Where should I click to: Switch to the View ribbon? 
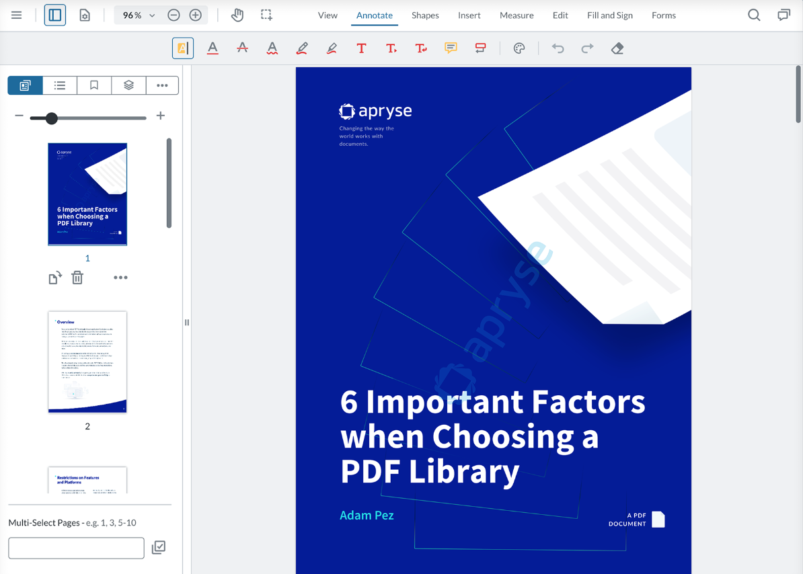click(328, 15)
